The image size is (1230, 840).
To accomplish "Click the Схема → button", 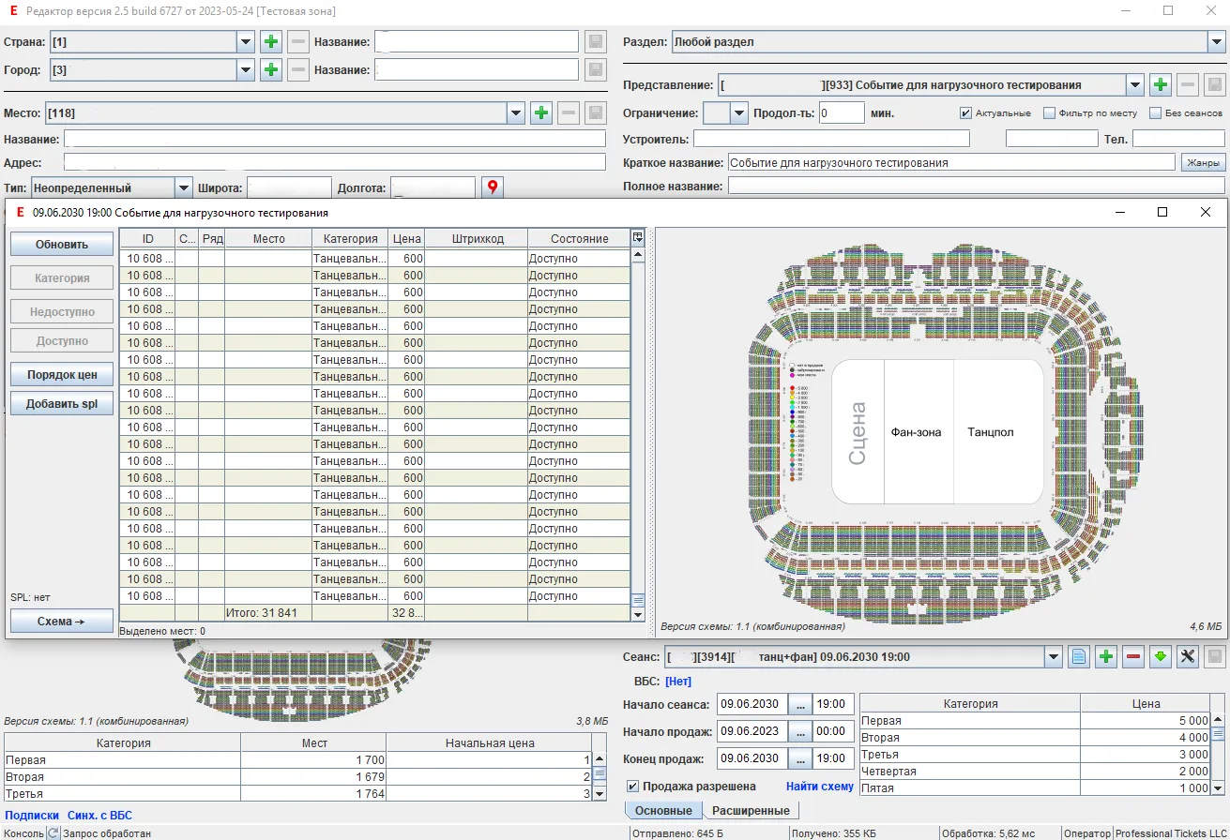I will click(x=62, y=621).
